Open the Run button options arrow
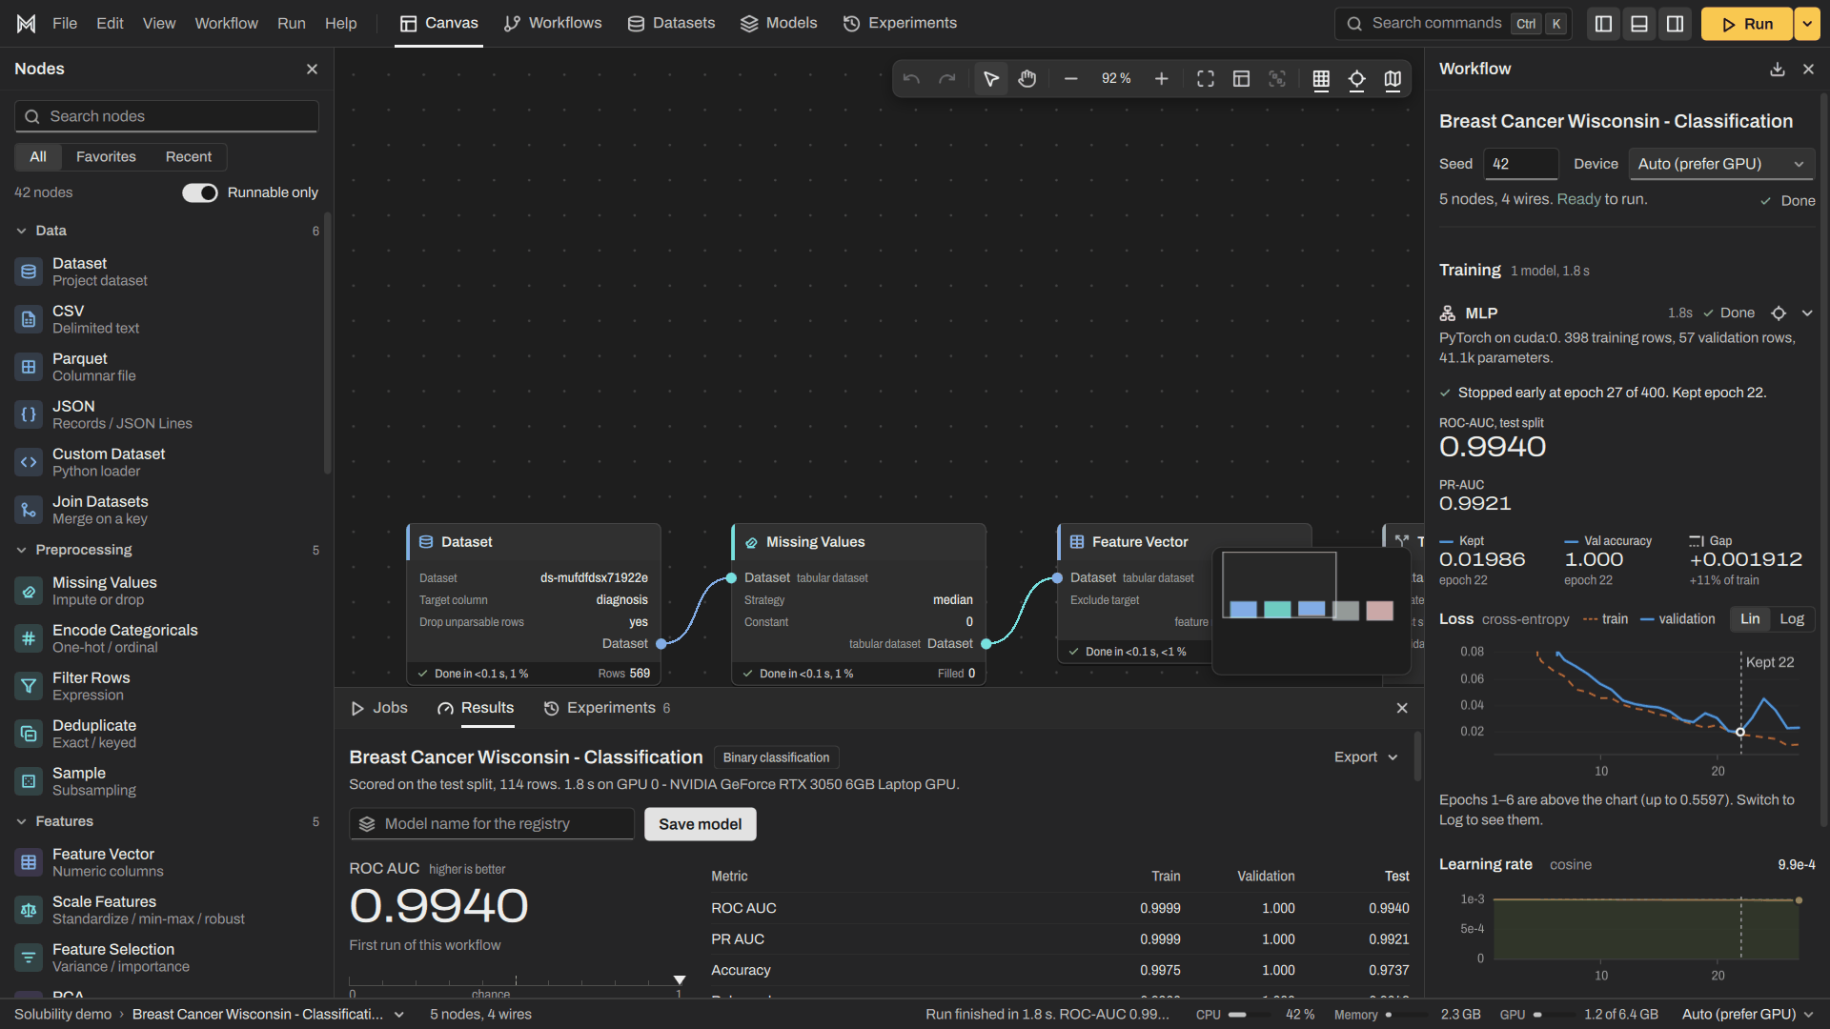1830x1029 pixels. pyautogui.click(x=1807, y=24)
